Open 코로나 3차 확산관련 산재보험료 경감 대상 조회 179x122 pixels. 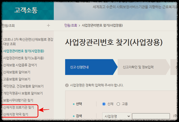(x=28, y=42)
